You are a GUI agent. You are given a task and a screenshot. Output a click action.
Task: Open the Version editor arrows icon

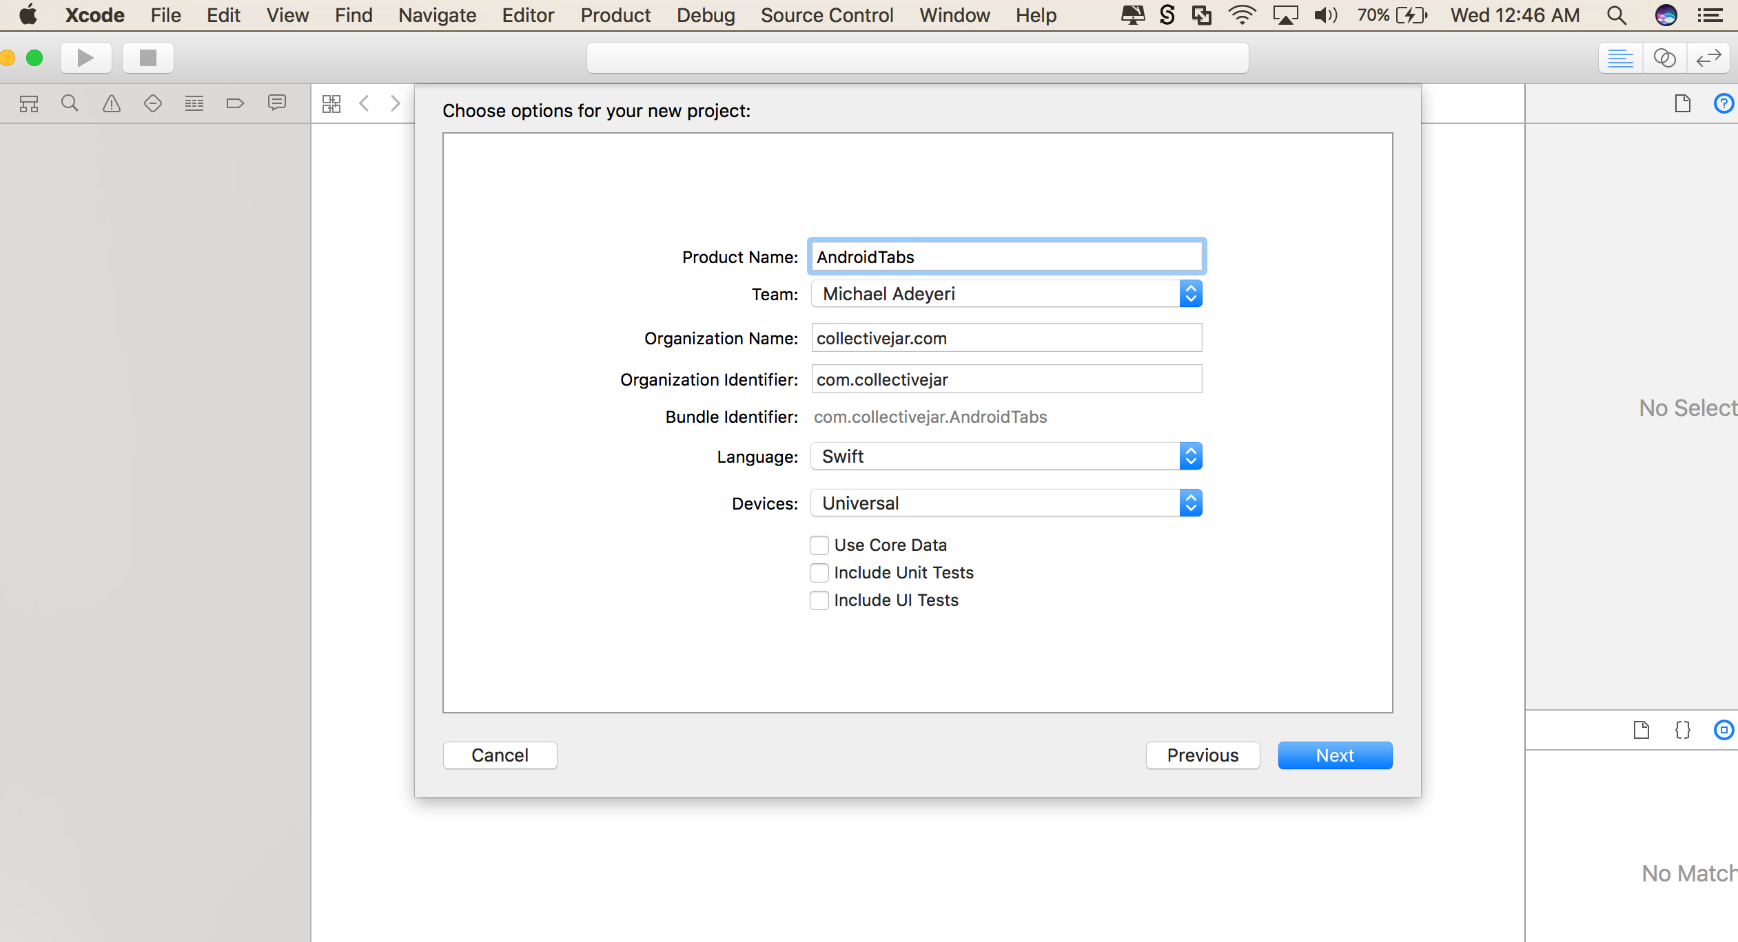pyautogui.click(x=1708, y=58)
